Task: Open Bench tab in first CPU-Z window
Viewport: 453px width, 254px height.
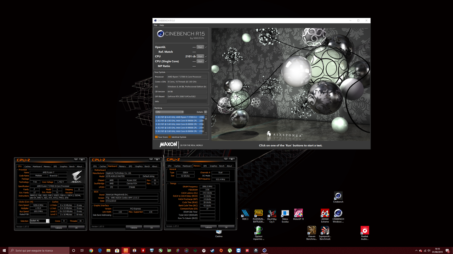Action: click(72, 166)
